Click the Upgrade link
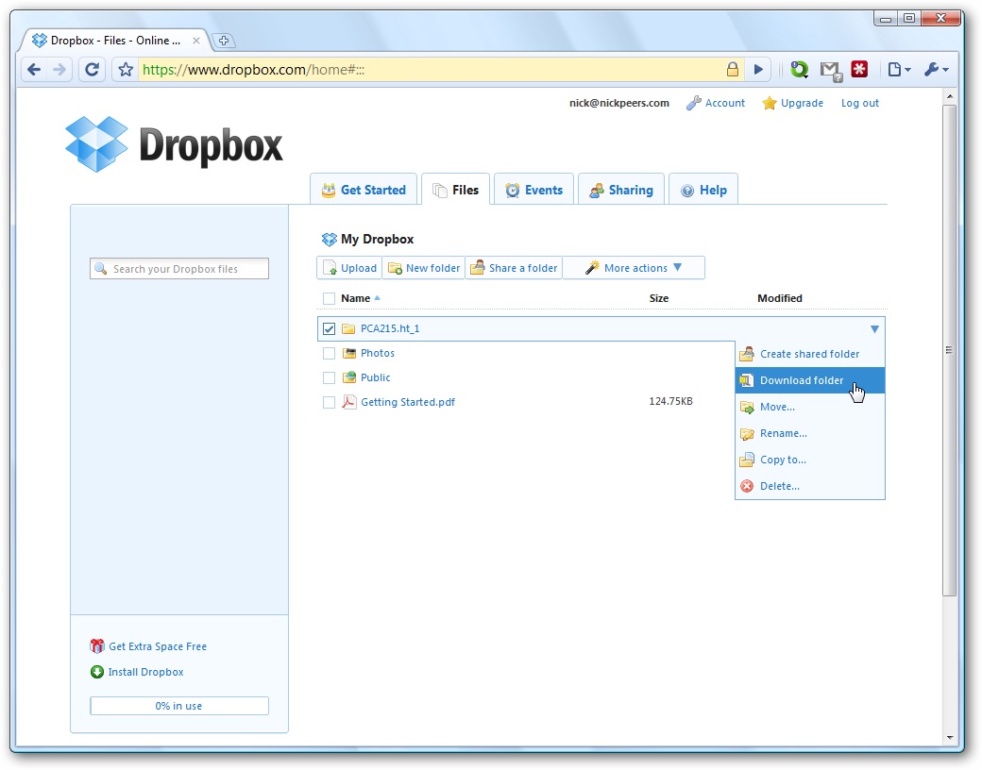Screen dimensions: 982x770 point(802,103)
